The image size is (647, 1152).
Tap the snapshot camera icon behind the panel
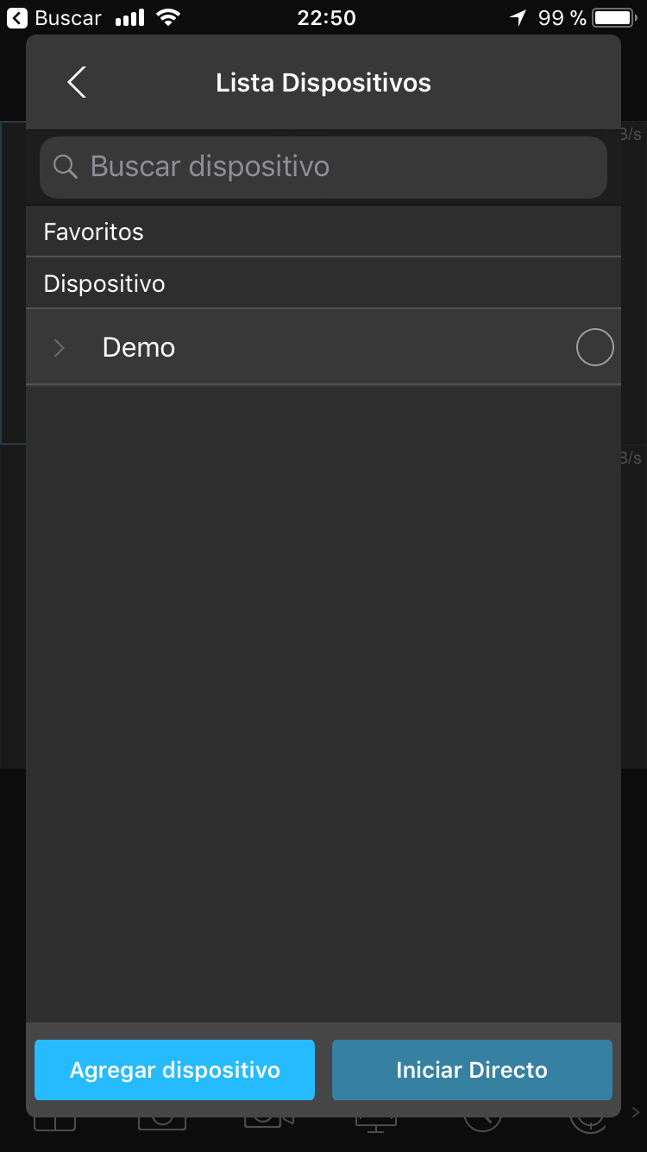162,1123
